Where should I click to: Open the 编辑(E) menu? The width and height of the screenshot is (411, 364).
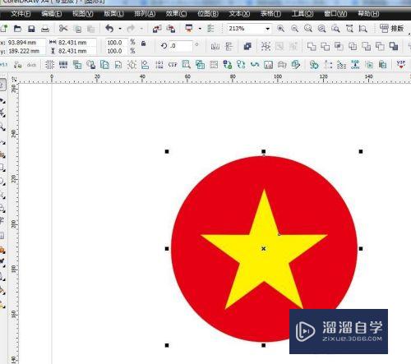(52, 13)
